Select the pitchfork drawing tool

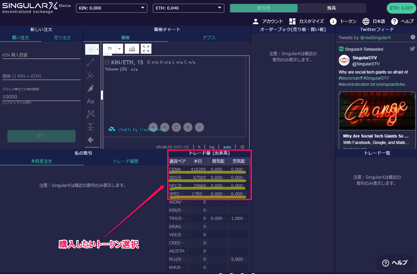click(x=91, y=75)
